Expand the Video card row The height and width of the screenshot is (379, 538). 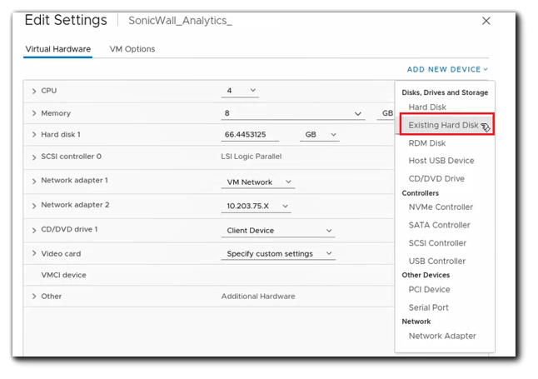coord(34,254)
